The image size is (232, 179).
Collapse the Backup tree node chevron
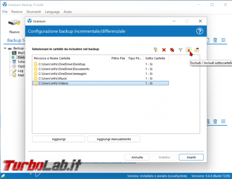[x=5, y=48]
